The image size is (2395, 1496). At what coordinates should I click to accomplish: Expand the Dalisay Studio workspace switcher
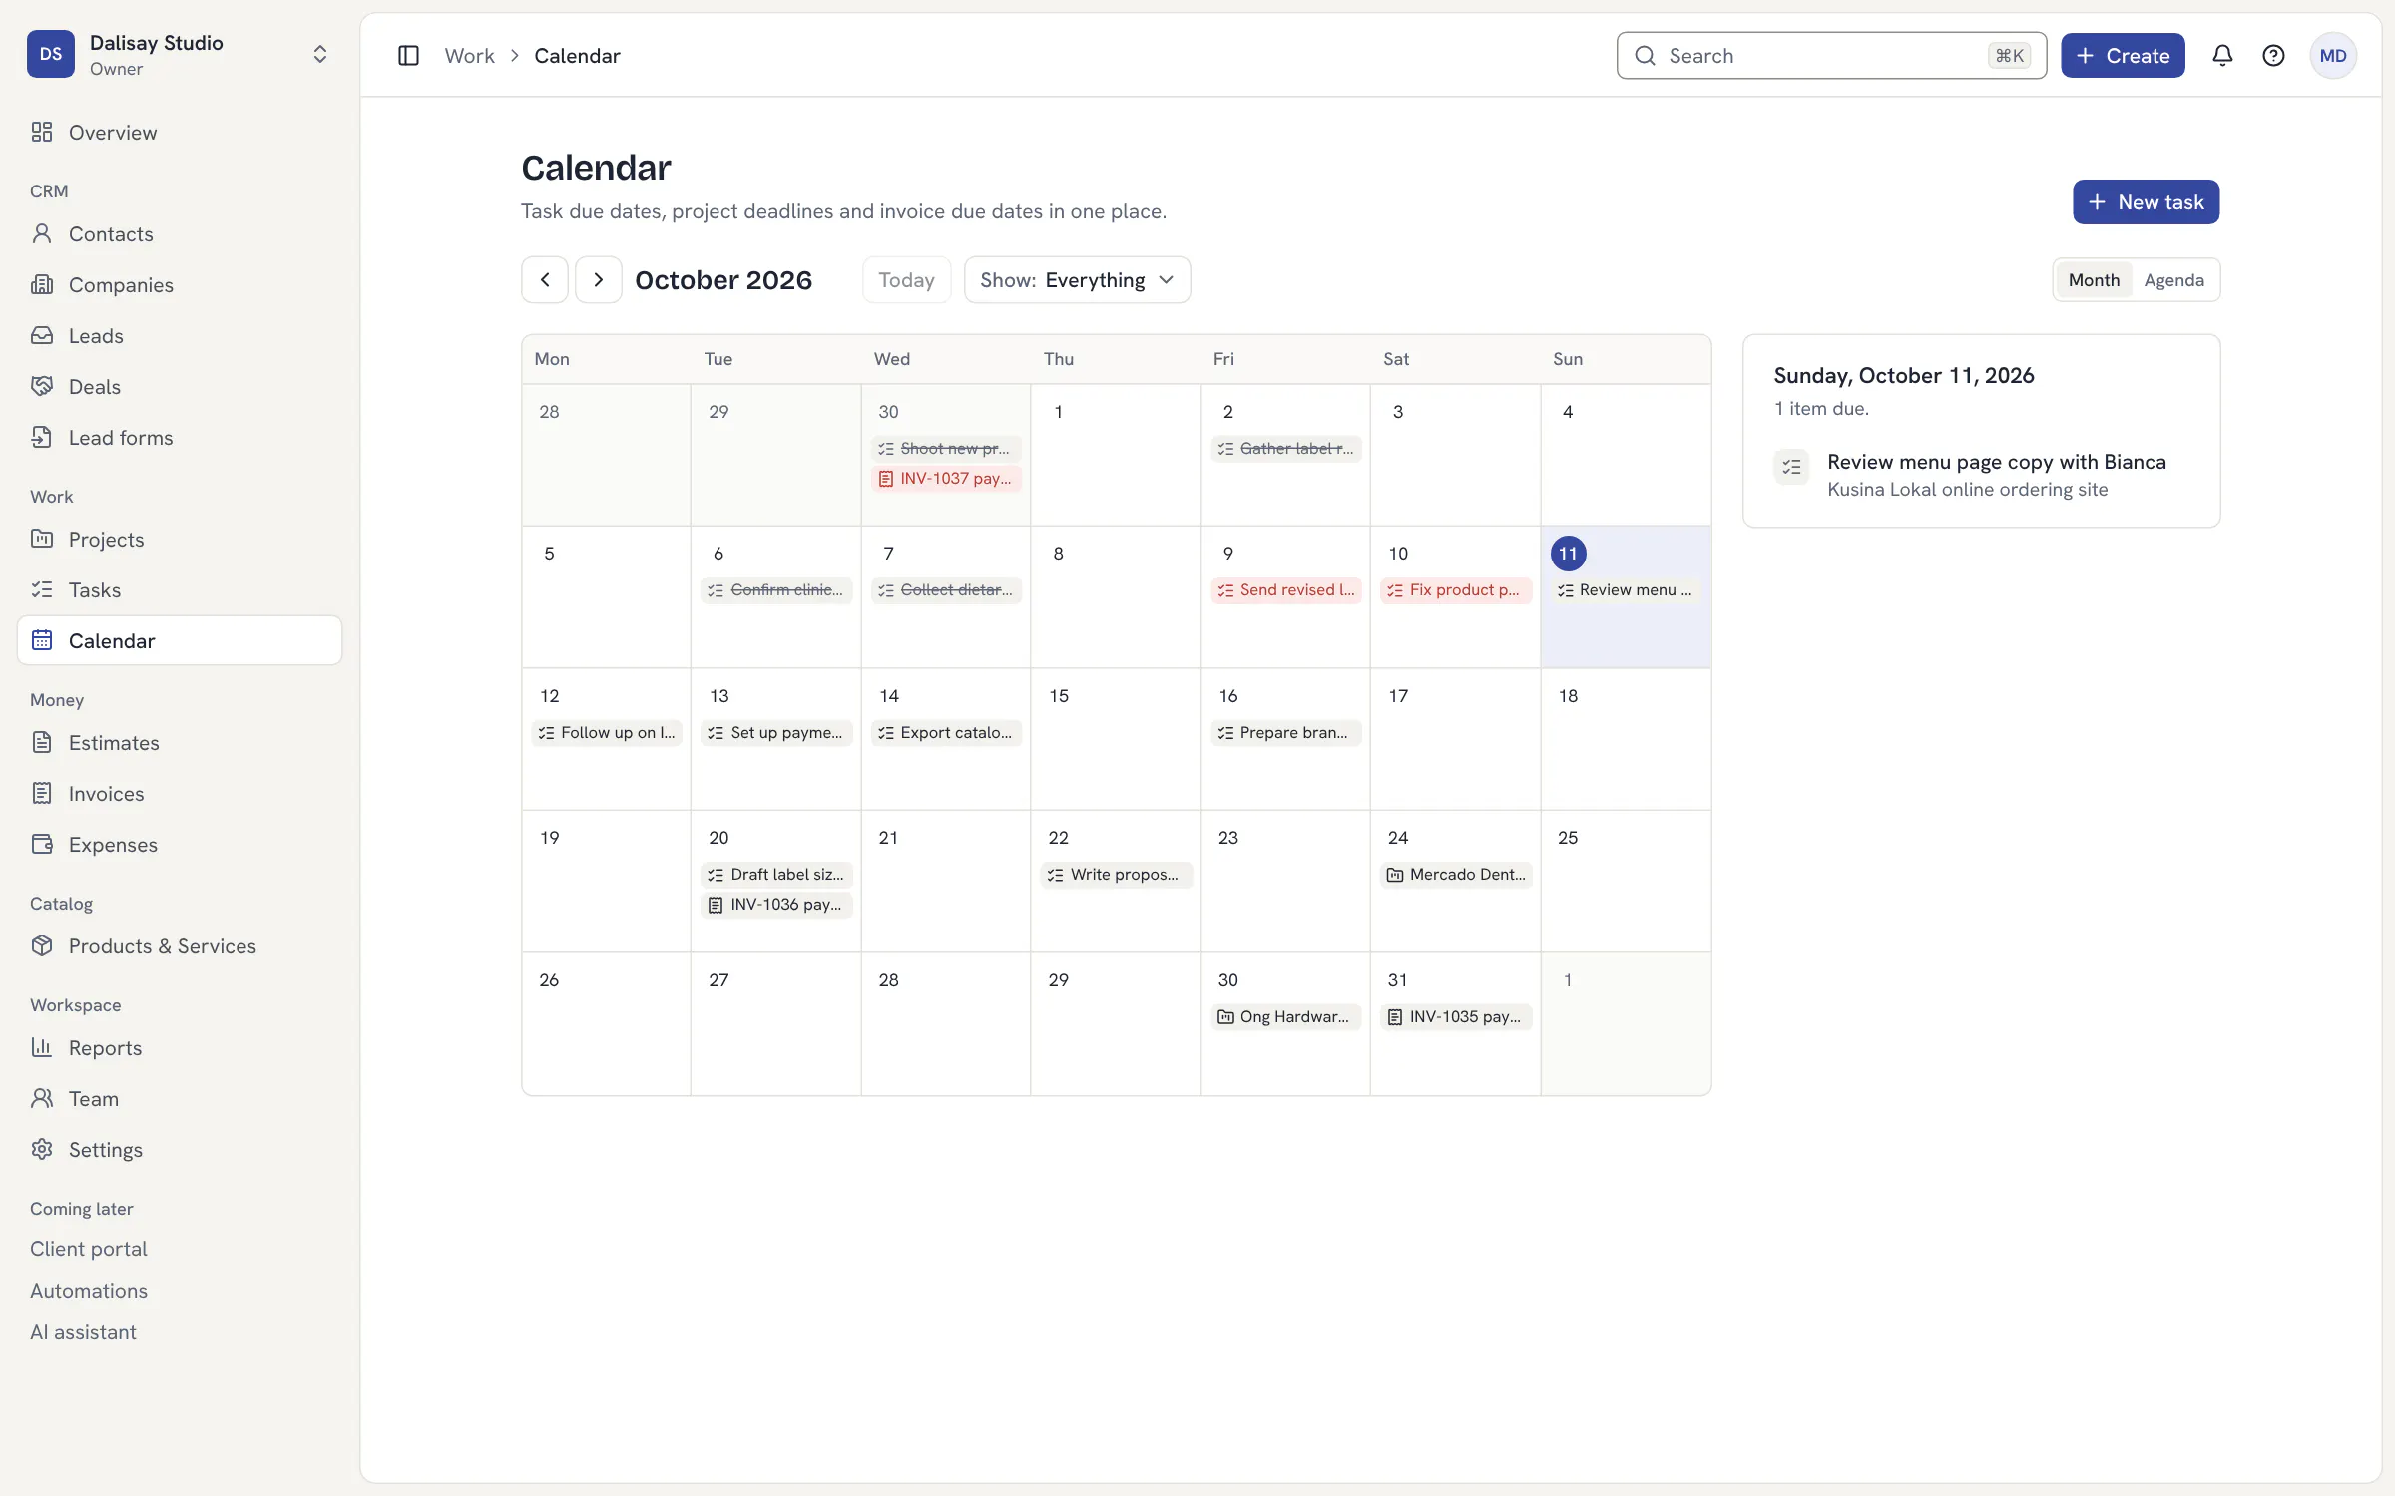click(180, 55)
